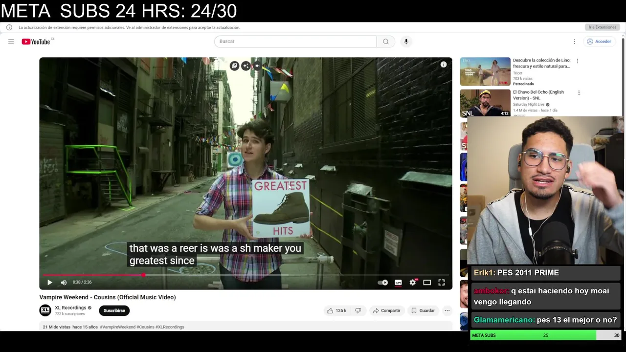Click the El Chavo Del Ocho video title

coord(538,95)
